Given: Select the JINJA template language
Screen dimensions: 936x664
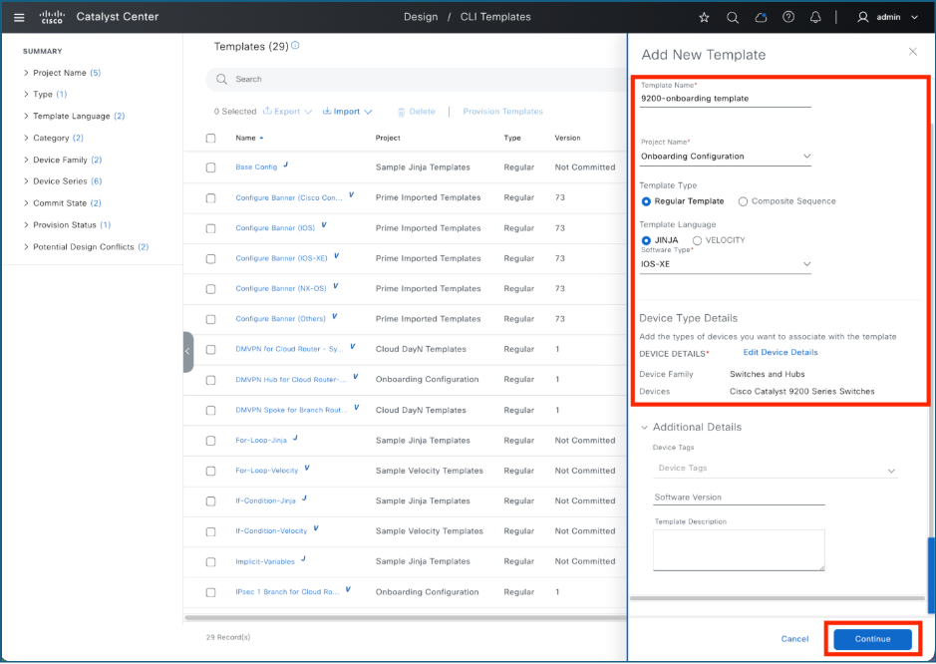Looking at the screenshot, I should coord(646,240).
